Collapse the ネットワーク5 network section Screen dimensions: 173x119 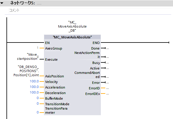[2, 3]
